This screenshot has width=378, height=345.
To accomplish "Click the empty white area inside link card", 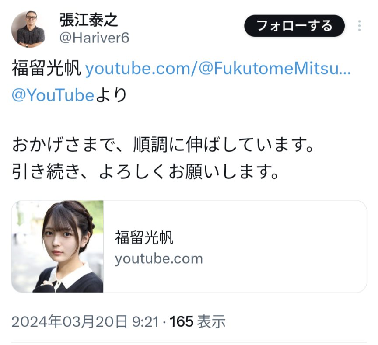I will pos(284,246).
